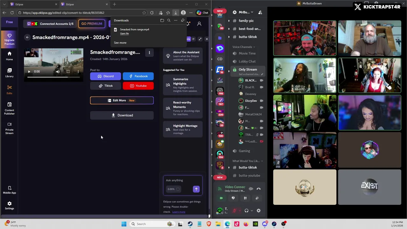Viewport: 407px width, 229px height.
Task: Open family-pic channel in Discord
Action: [246, 21]
